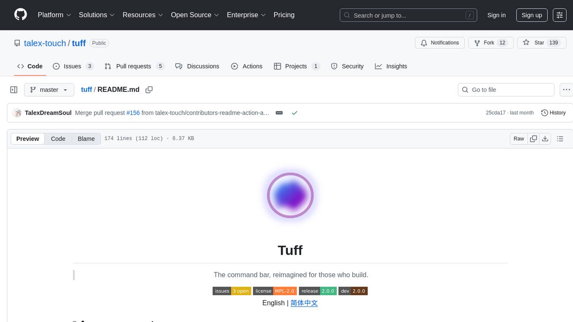Open more file actions menu

click(566, 90)
